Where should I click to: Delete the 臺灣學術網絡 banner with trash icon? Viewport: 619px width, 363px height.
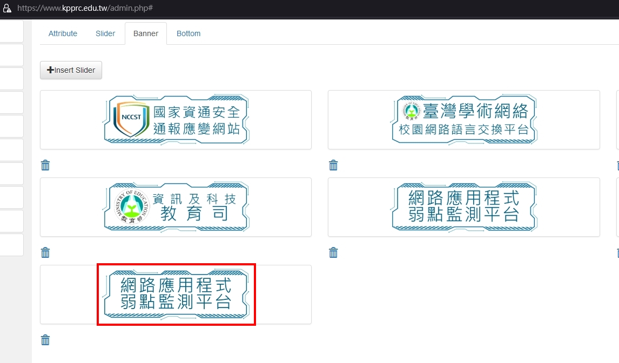point(333,165)
